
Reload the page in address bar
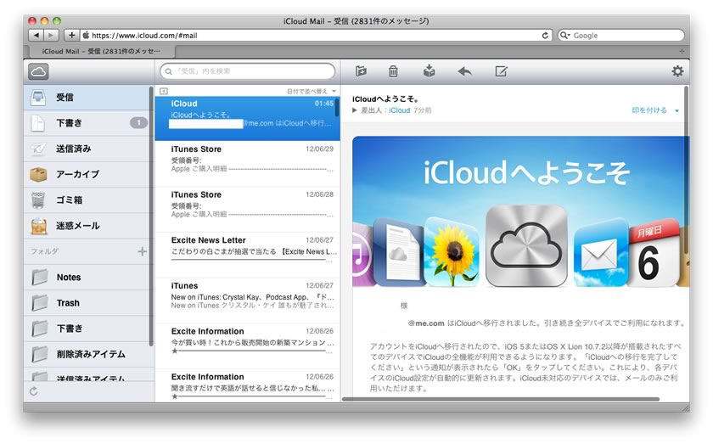[545, 35]
